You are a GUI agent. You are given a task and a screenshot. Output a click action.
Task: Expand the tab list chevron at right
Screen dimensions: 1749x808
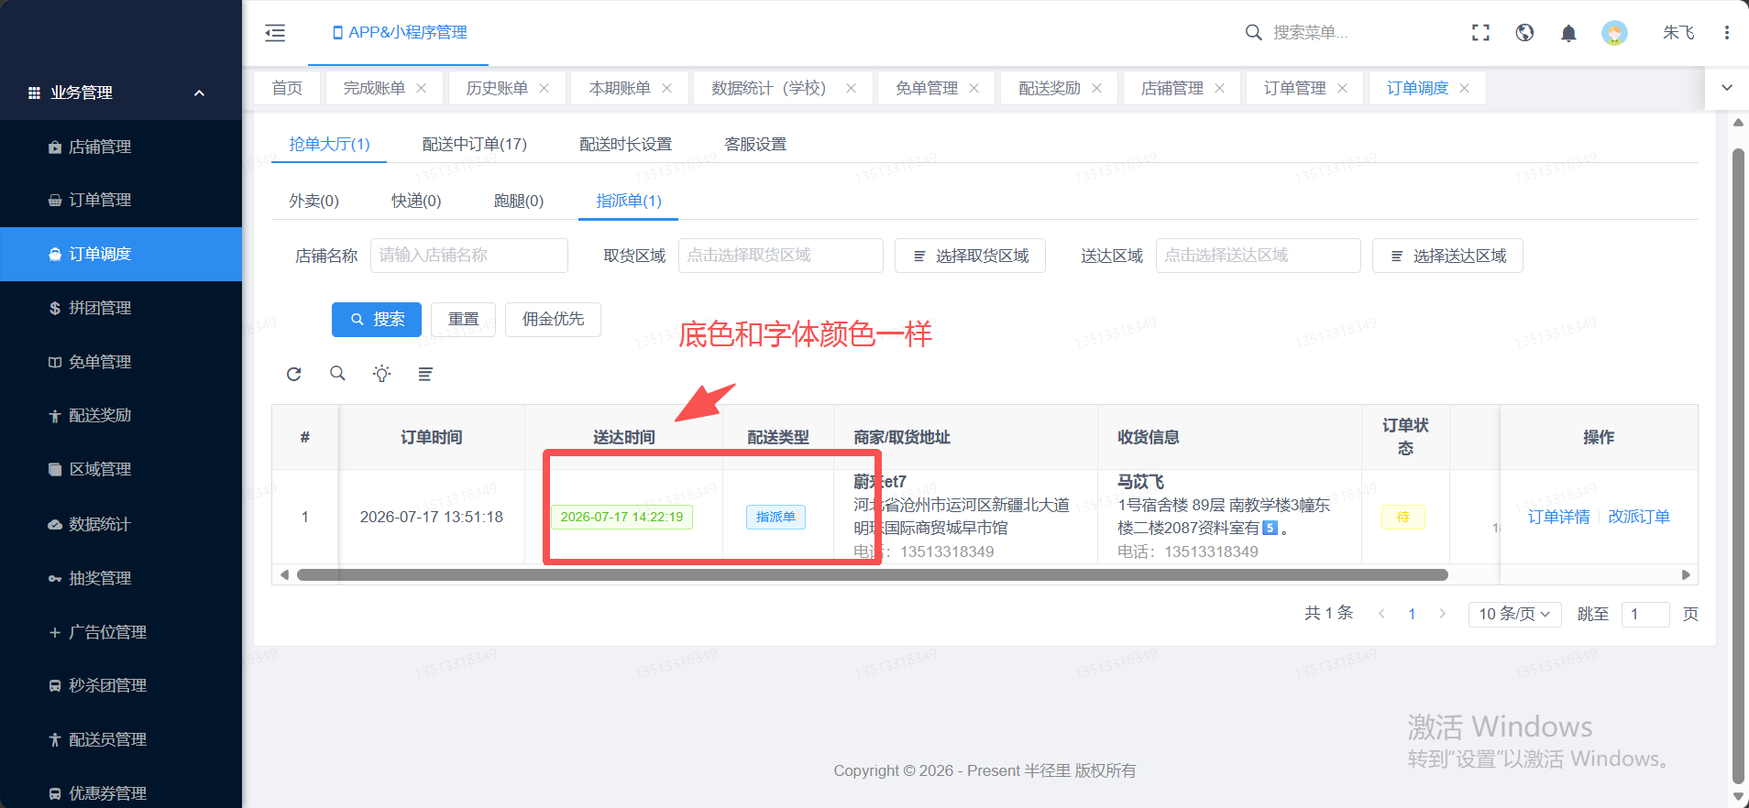pos(1727,88)
